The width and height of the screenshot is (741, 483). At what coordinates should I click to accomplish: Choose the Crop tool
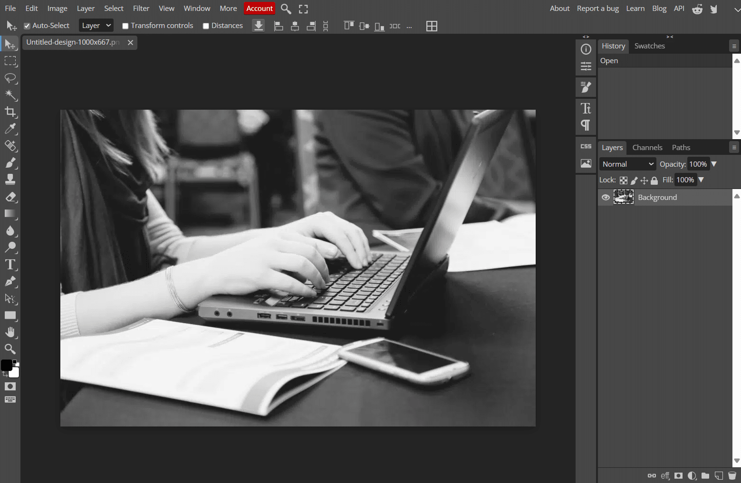click(x=10, y=112)
